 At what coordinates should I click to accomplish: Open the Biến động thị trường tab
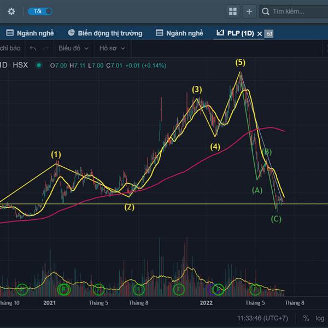[105, 33]
